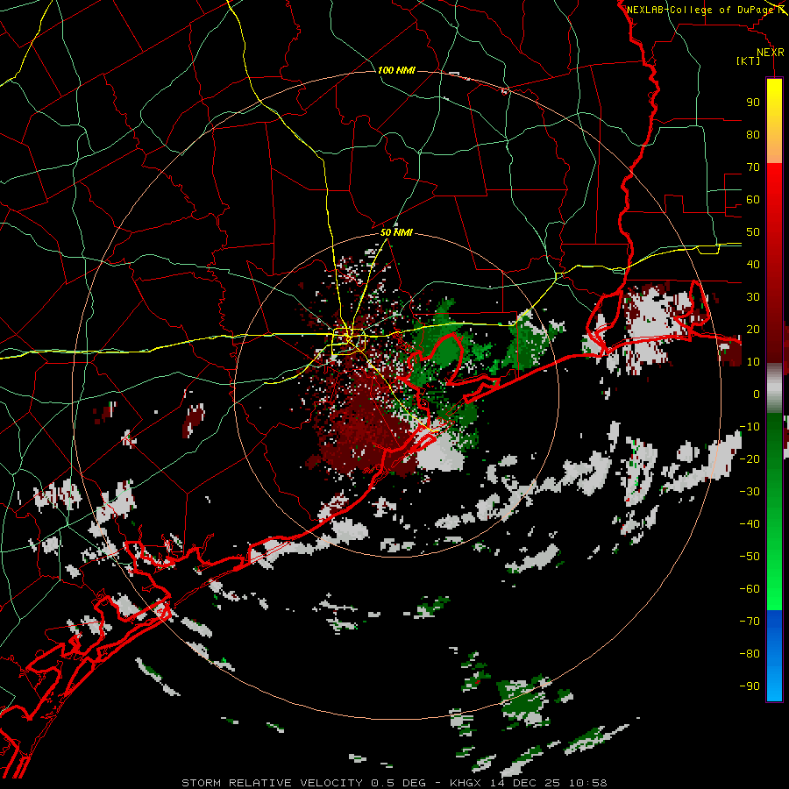789x789 pixels.
Task: Click the "[KT]" units label
Action: click(x=749, y=60)
